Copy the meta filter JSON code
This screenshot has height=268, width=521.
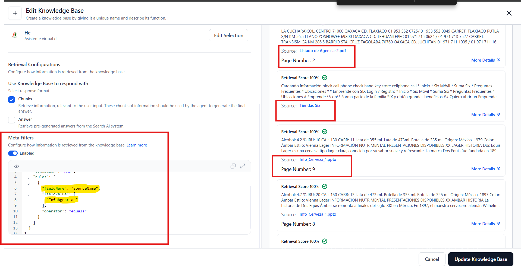coord(233,166)
